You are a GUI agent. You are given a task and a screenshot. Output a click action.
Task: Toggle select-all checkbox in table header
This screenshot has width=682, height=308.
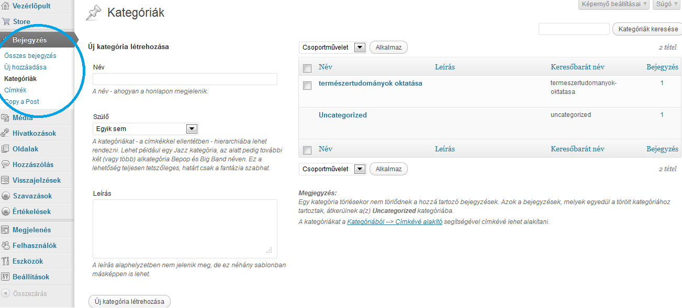[x=307, y=68]
